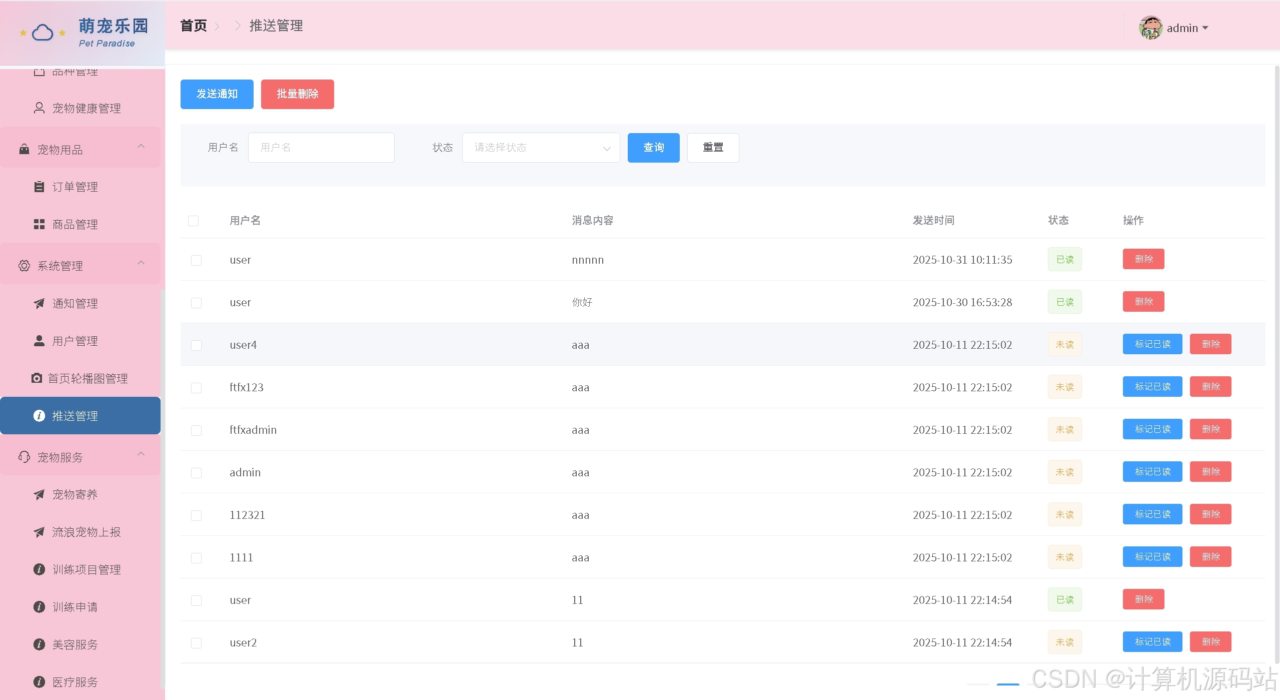
Task: Click the page vertical scrollbar on right
Action: click(x=1276, y=365)
